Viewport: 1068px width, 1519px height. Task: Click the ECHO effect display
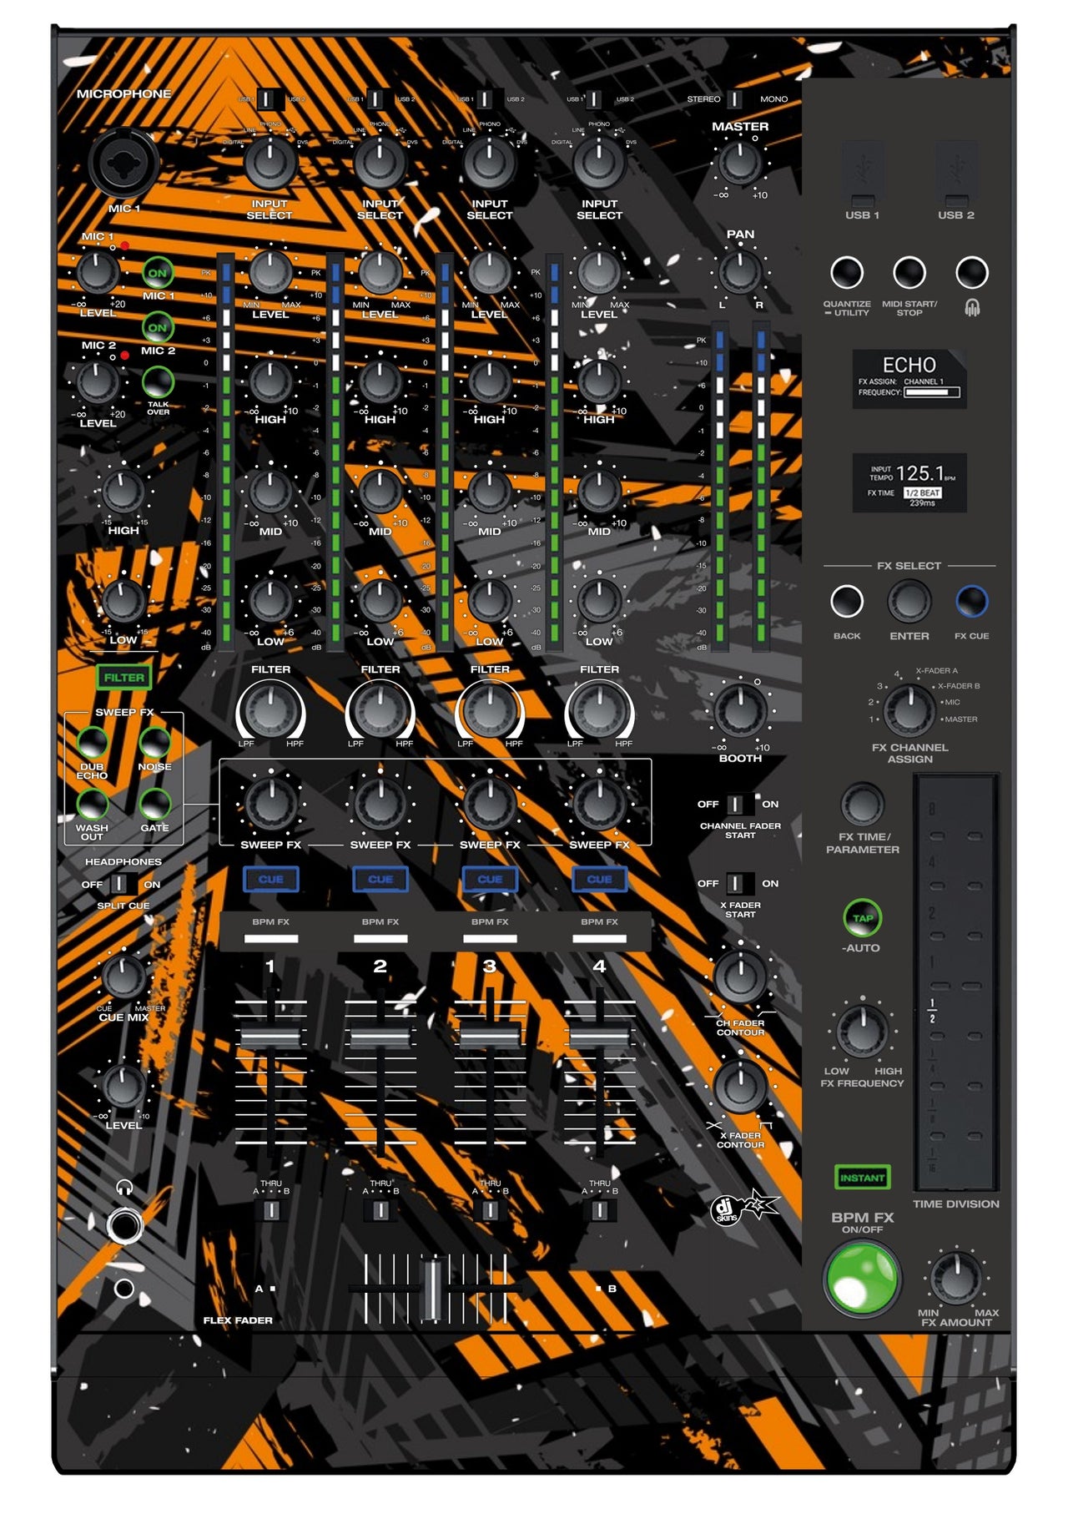pyautogui.click(x=909, y=379)
